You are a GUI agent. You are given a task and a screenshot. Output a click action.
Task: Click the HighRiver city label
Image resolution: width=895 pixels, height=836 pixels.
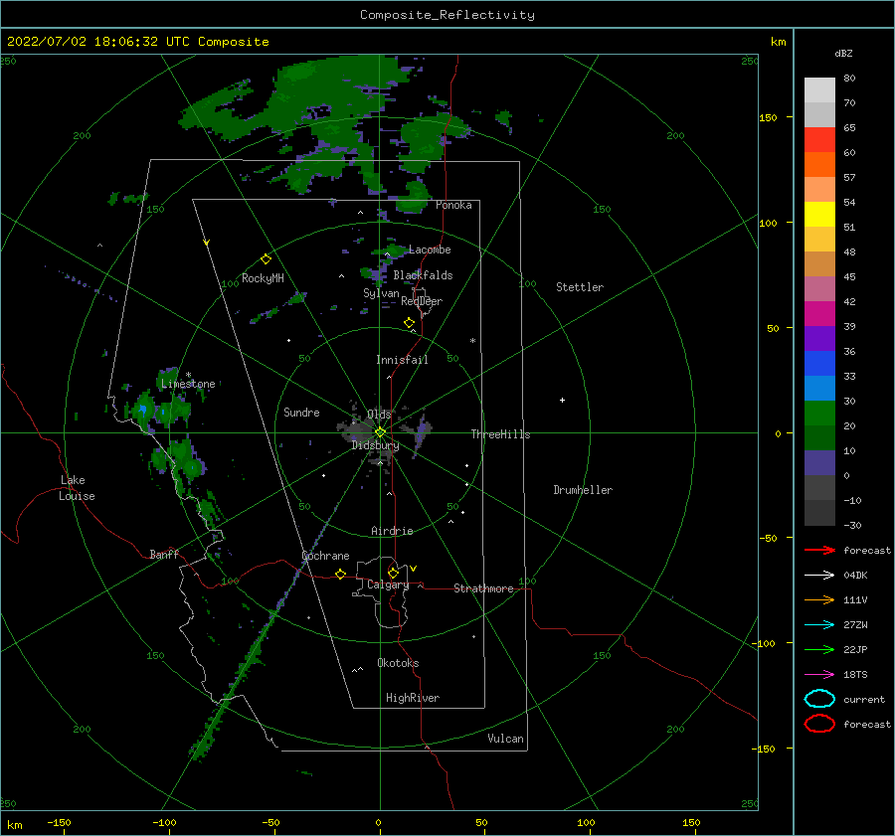(413, 698)
